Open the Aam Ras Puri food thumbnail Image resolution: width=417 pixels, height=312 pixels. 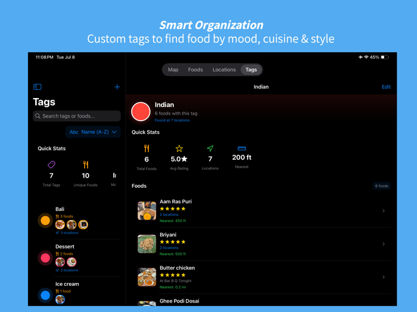147,210
